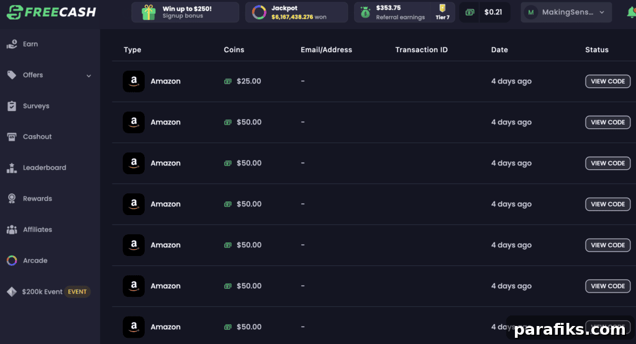Click the referral money bag icon
Screen dimensions: 636x344
tap(365, 12)
